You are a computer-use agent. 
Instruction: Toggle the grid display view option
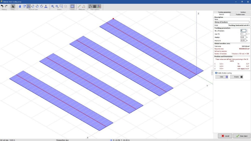(95, 6)
